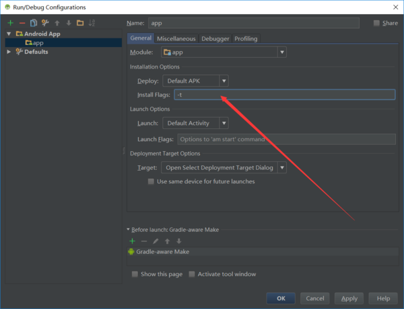Remove the selected configuration with the red minus
This screenshot has height=309, width=404.
(x=22, y=23)
